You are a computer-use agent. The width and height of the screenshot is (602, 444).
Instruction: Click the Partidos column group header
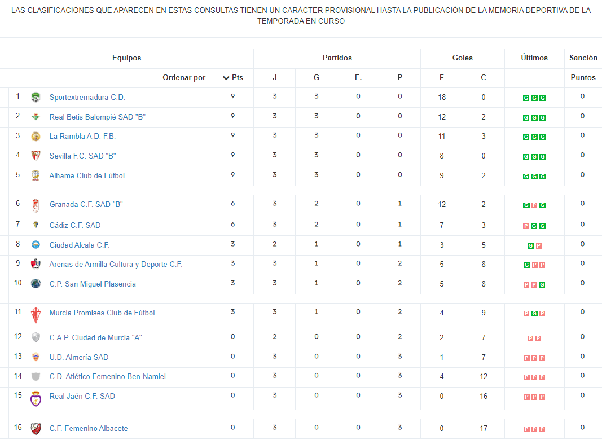337,58
